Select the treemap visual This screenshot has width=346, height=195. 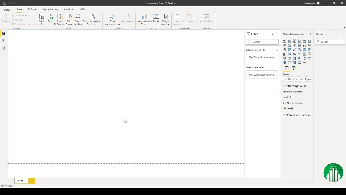click(x=309, y=50)
